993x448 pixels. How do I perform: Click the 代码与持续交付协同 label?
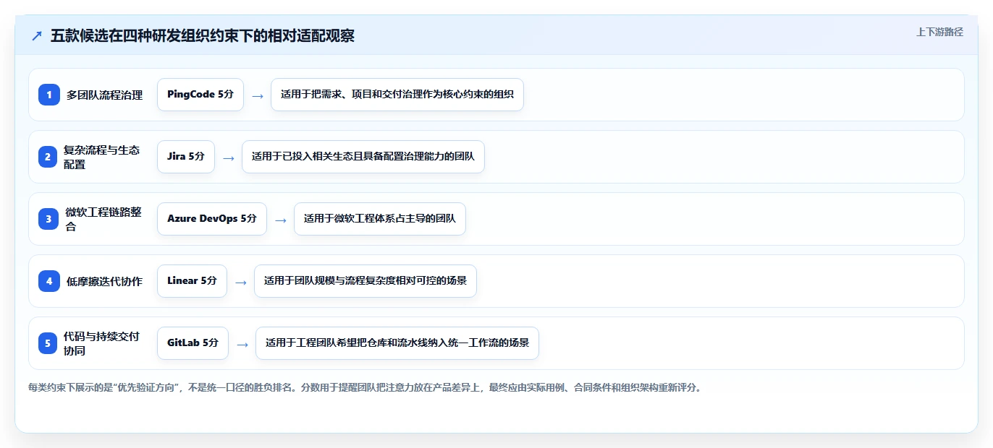(102, 343)
